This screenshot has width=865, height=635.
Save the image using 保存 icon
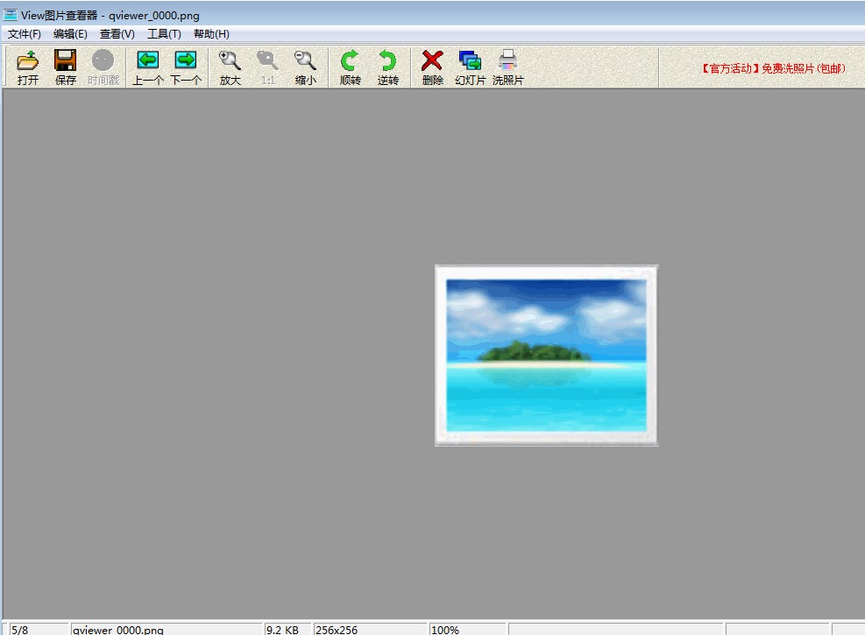click(65, 66)
